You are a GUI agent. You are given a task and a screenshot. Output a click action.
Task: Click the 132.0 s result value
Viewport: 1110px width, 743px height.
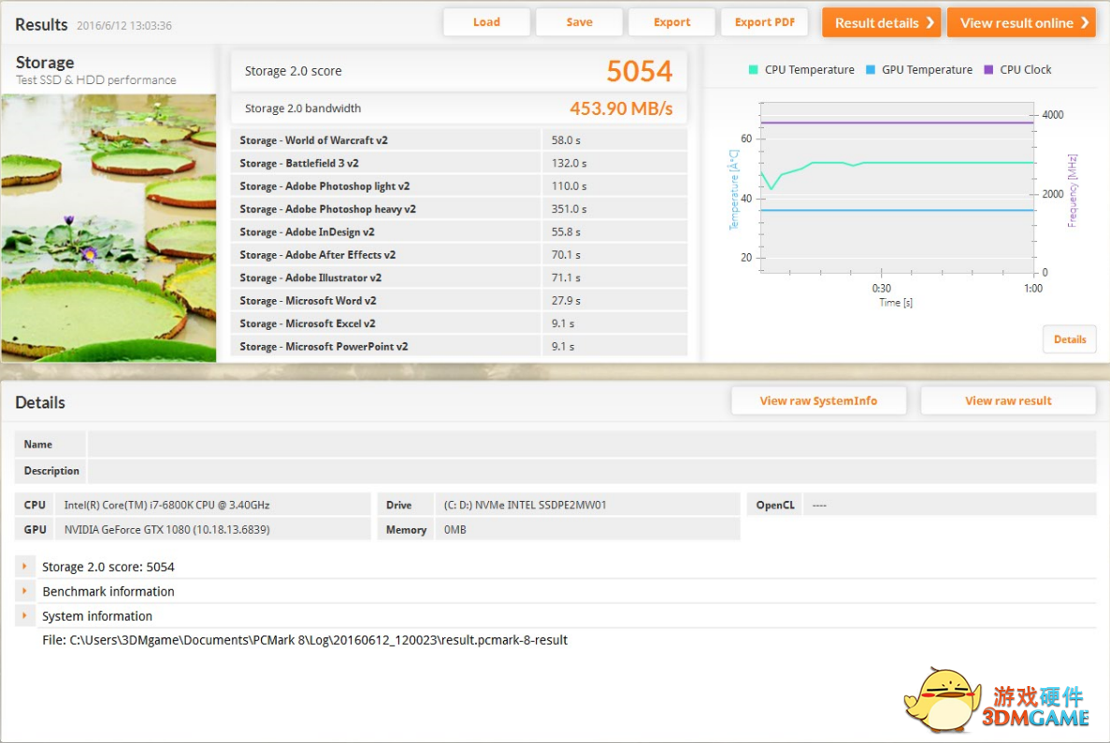569,163
